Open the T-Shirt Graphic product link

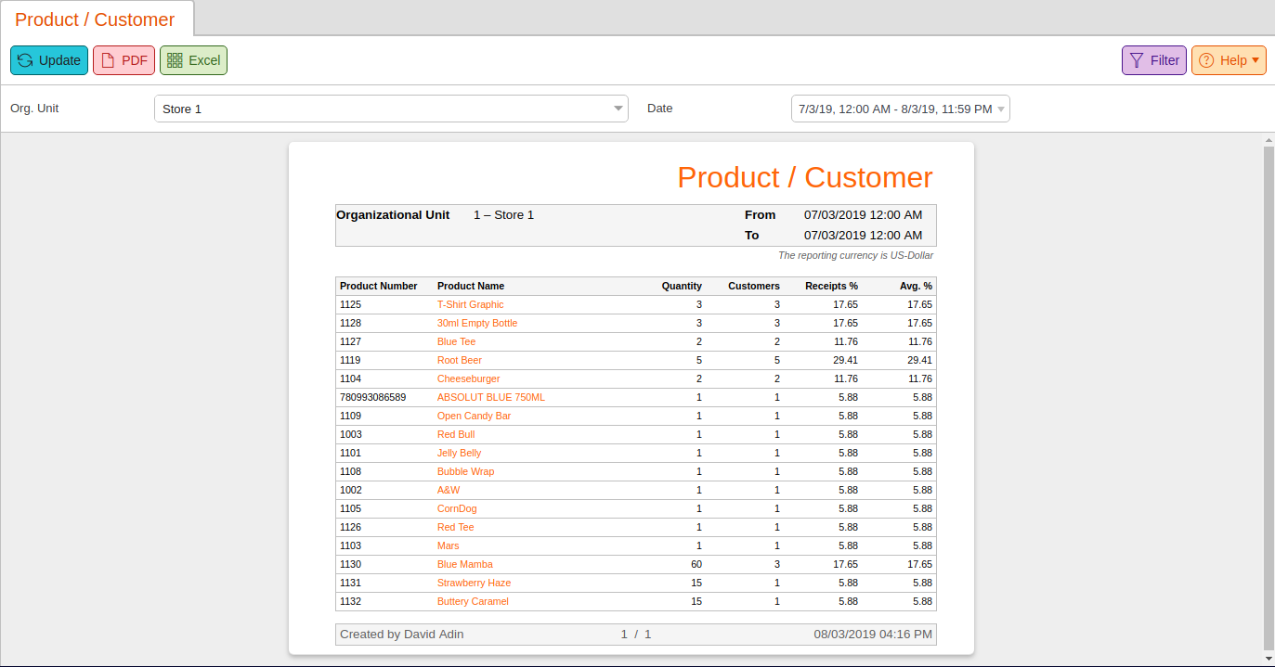471,304
